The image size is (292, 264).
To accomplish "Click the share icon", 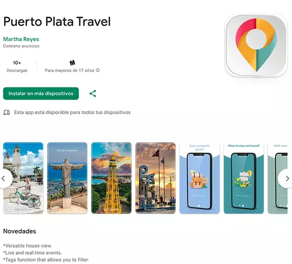I will [93, 94].
